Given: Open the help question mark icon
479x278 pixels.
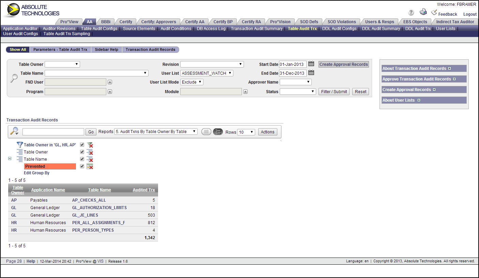Looking at the screenshot, I should pos(411,13).
